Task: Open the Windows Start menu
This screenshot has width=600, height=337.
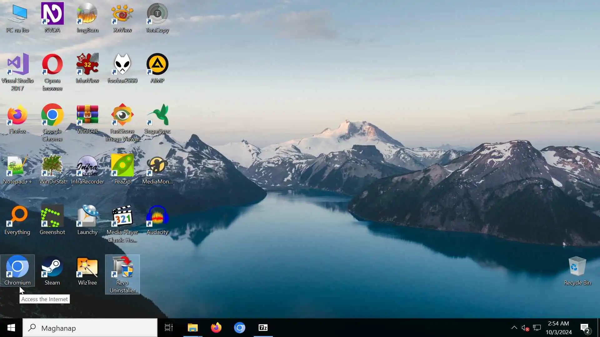Action: pyautogui.click(x=11, y=328)
